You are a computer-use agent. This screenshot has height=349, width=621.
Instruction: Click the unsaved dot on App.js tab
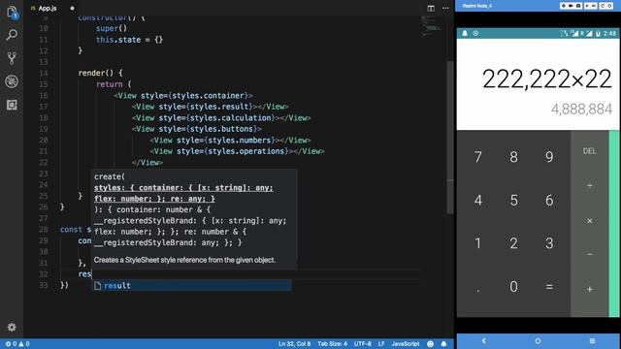(x=72, y=8)
